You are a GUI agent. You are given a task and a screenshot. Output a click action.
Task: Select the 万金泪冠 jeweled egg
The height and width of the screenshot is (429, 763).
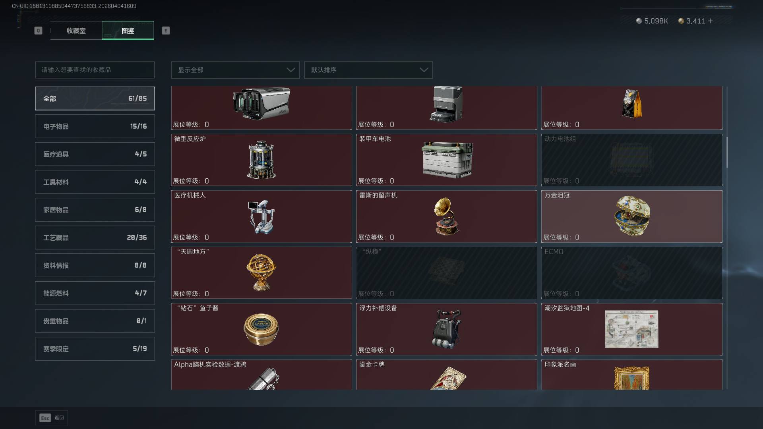point(632,216)
